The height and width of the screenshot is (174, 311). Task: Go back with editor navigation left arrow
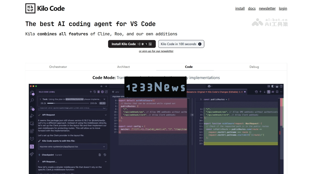[102, 86]
